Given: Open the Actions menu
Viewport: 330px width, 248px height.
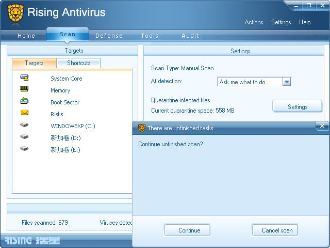Looking at the screenshot, I should 254,22.
